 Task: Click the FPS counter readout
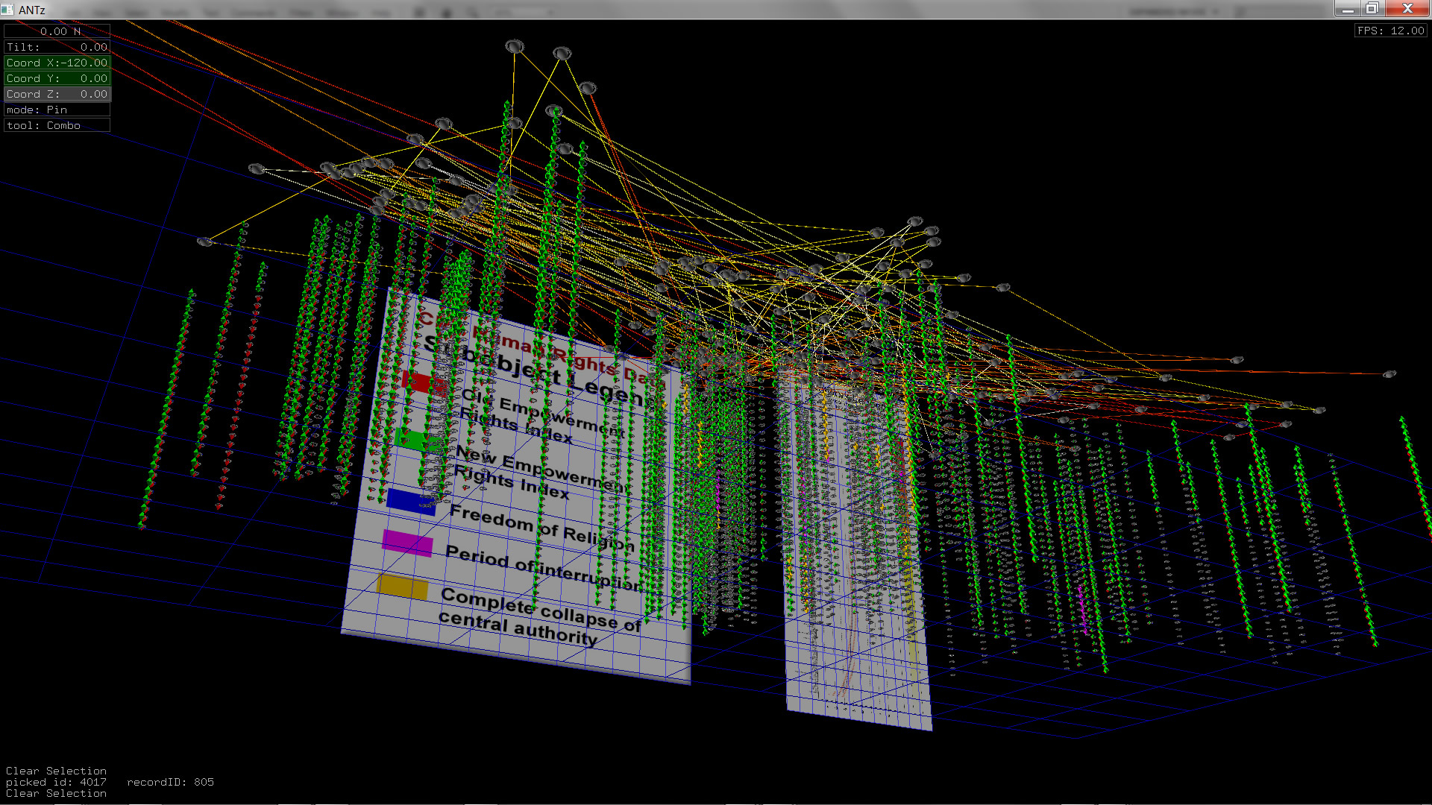[1390, 31]
